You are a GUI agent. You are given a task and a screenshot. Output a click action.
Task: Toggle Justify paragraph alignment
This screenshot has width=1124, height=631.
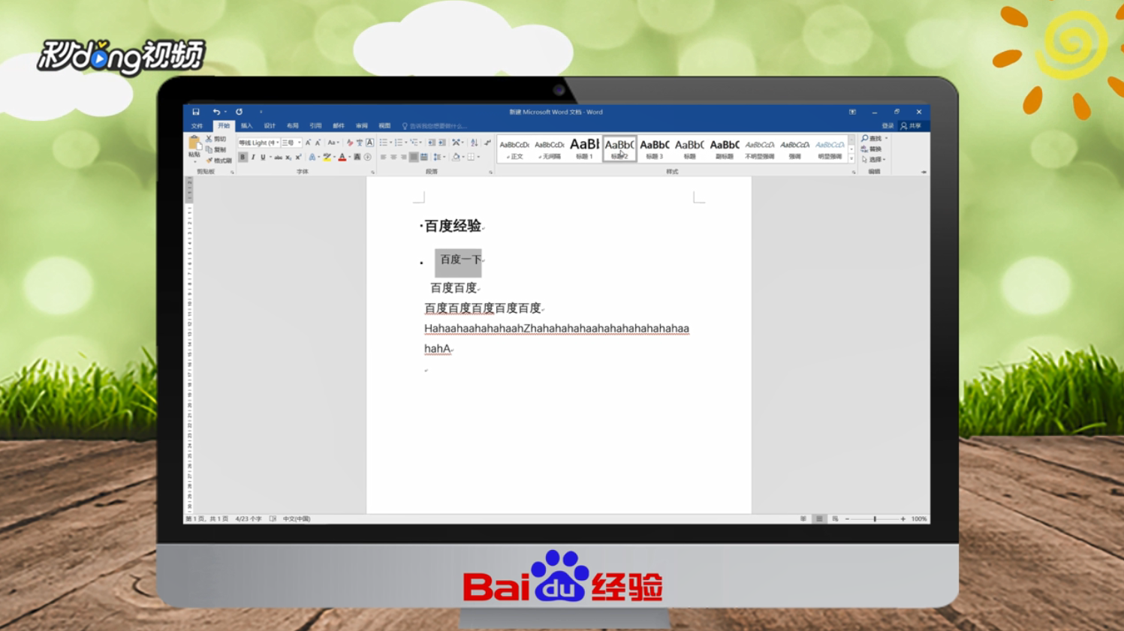[x=414, y=157]
